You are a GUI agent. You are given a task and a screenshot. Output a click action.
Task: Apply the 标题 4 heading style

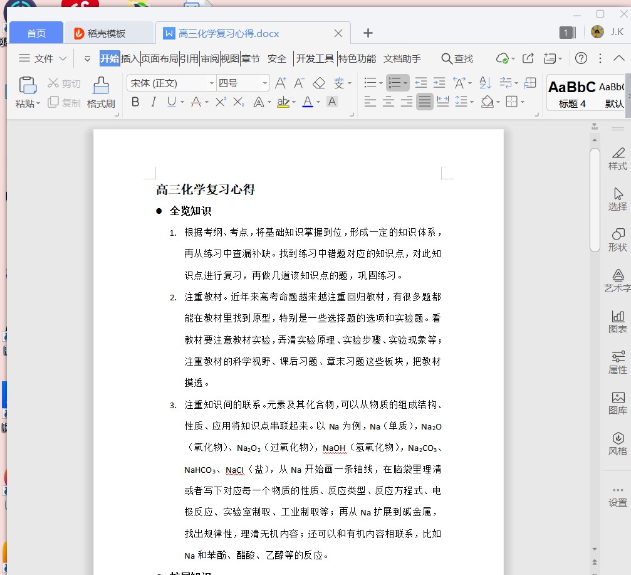[571, 93]
